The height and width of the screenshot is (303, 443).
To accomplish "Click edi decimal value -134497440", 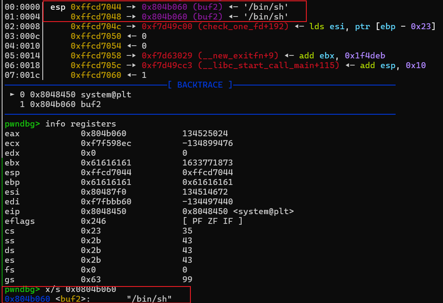I will (207, 201).
